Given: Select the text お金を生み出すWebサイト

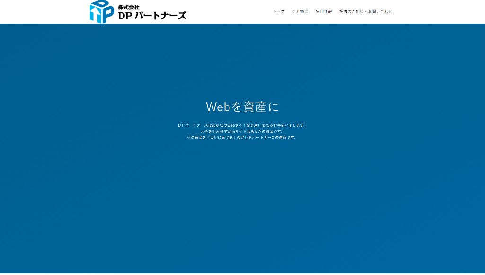Looking at the screenshot, I should click(224, 131).
